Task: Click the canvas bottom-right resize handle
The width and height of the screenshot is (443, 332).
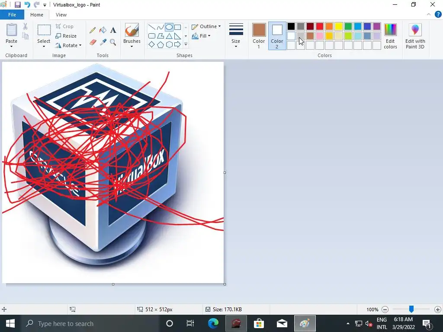Action: point(225,284)
